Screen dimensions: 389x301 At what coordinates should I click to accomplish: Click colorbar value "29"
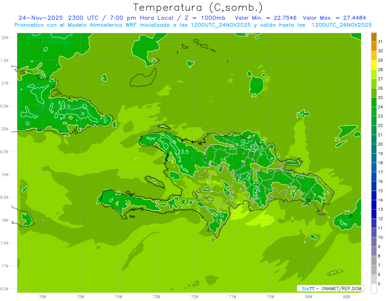pos(380,60)
